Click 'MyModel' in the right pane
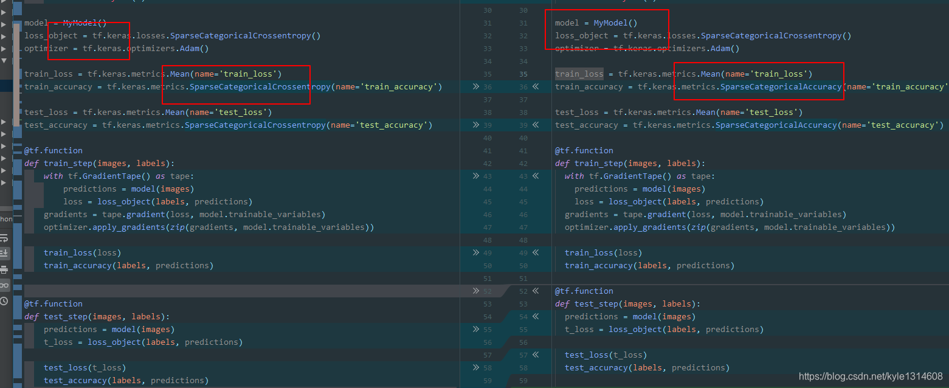 click(611, 23)
